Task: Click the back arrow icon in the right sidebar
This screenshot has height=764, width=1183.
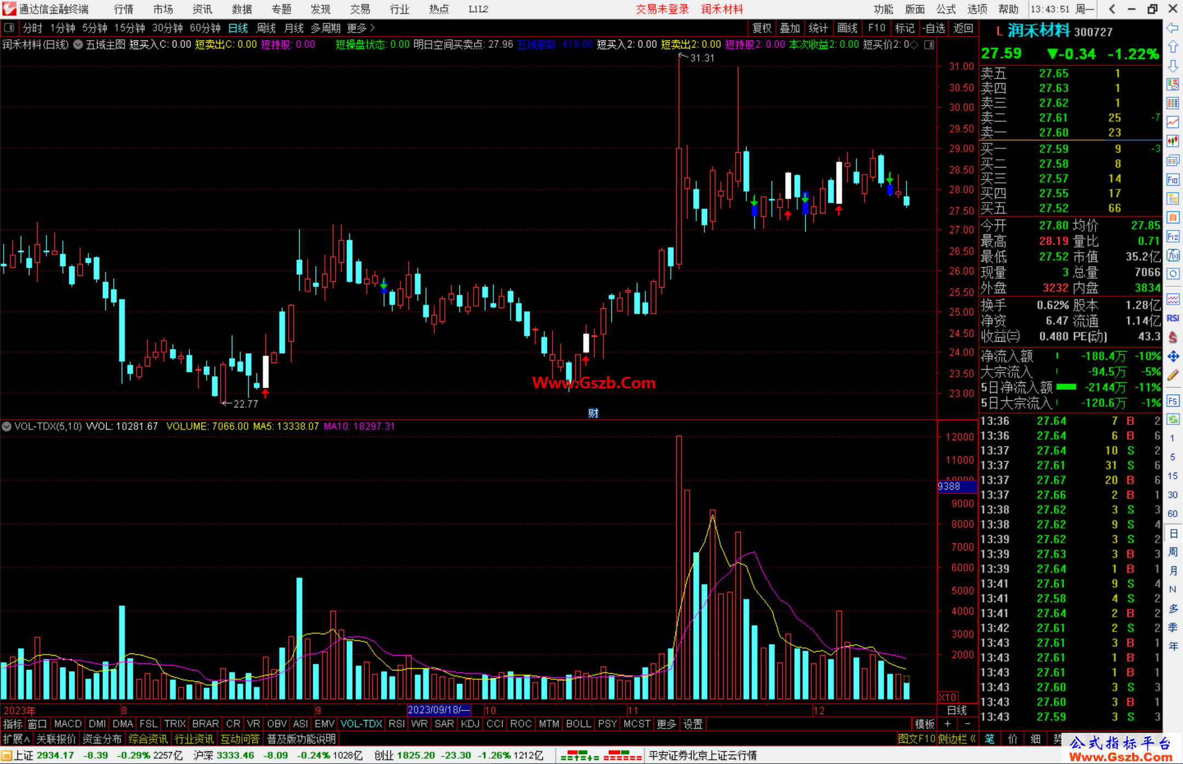Action: tap(1173, 28)
